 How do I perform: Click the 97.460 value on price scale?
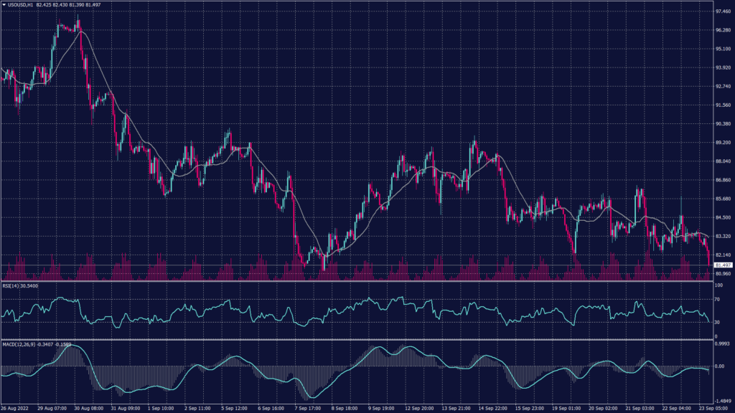pos(722,12)
